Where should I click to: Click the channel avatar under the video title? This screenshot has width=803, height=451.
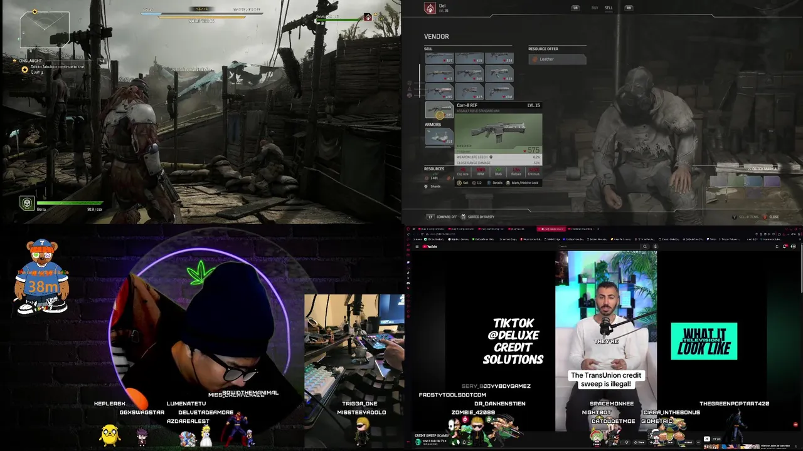(418, 442)
